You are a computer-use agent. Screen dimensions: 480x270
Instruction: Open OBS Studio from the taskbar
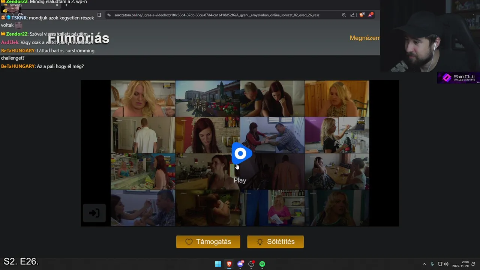pos(251,264)
